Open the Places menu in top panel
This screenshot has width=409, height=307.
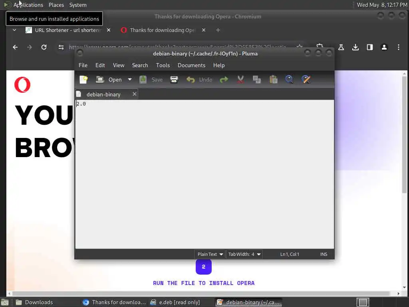[x=56, y=5]
